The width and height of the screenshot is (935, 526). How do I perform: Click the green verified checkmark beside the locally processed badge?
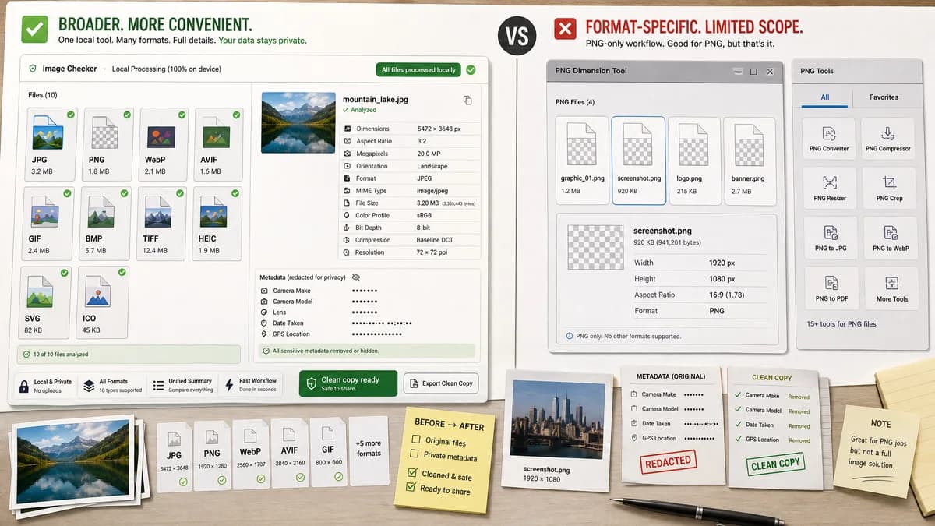[471, 69]
